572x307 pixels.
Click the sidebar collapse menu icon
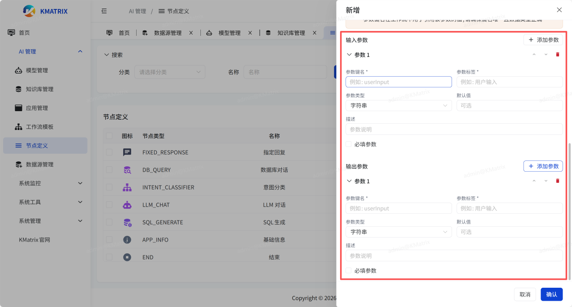coord(104,11)
